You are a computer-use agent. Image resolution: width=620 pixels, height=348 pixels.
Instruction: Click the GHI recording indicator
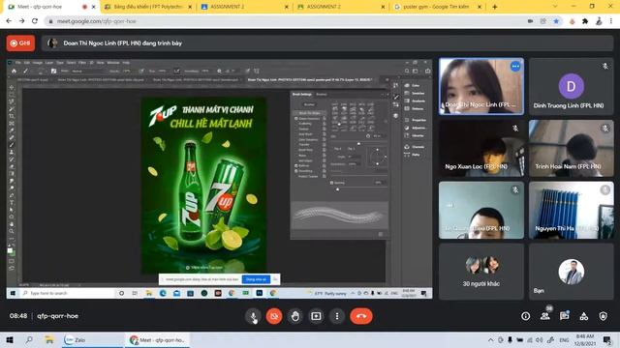(20, 43)
